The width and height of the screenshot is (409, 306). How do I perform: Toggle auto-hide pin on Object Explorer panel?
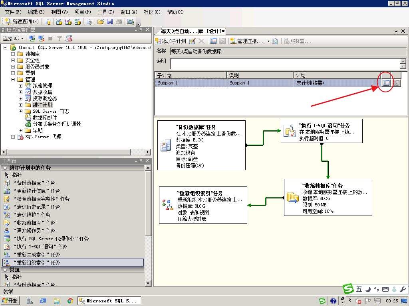coord(141,30)
